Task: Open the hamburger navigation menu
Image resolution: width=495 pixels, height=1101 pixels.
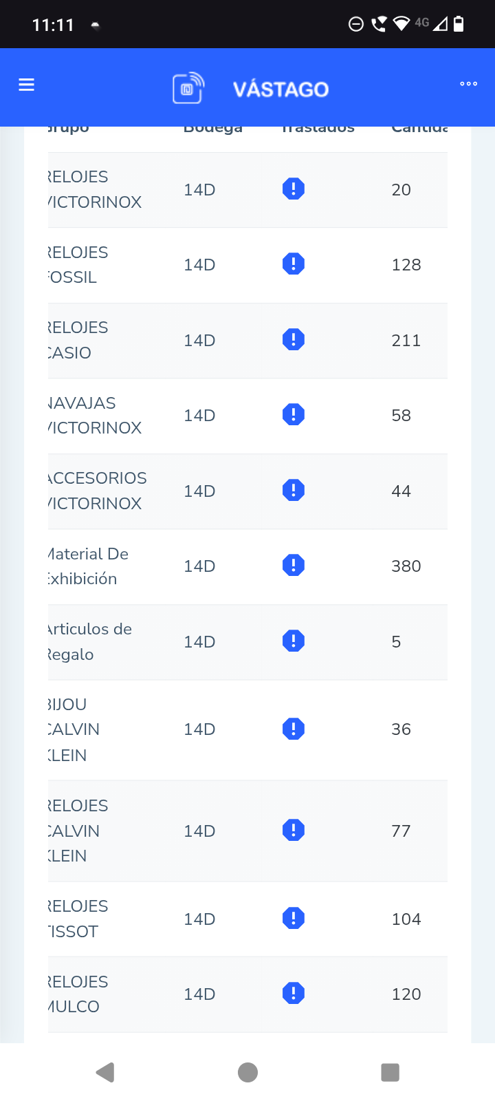Action: [x=27, y=85]
